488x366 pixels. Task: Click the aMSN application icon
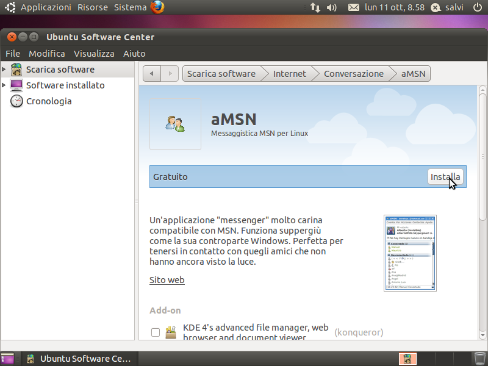pos(175,124)
